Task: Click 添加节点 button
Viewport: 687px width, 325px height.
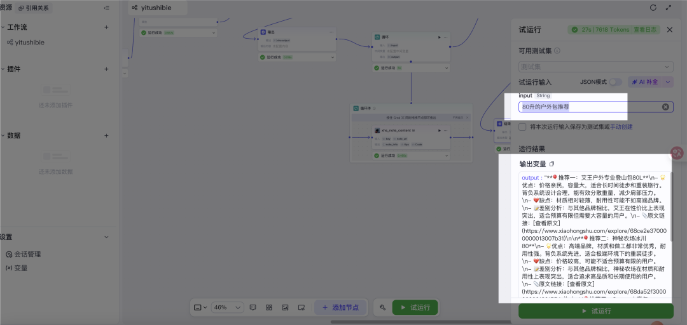Action: point(340,307)
